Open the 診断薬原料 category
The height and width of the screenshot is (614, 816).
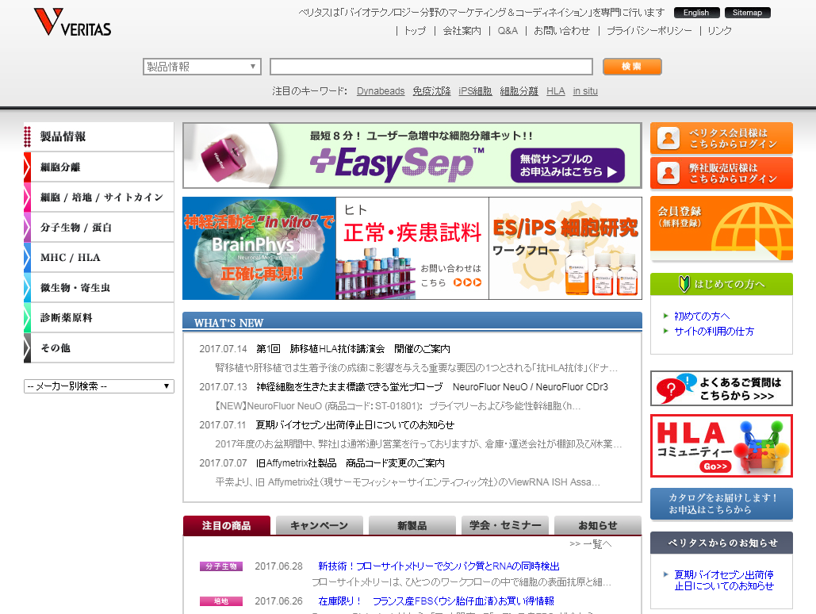click(x=99, y=317)
